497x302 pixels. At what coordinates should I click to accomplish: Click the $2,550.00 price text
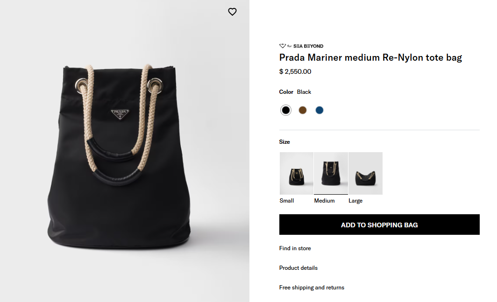(295, 71)
